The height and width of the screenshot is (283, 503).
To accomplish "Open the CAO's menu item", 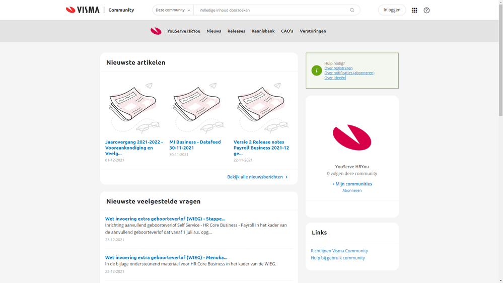I will click(287, 31).
